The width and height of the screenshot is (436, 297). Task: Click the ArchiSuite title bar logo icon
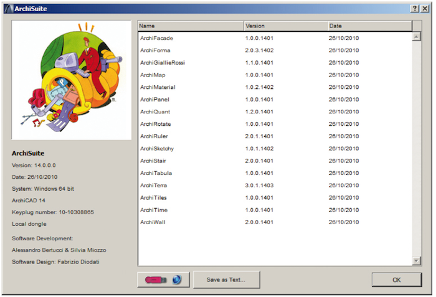9,9
